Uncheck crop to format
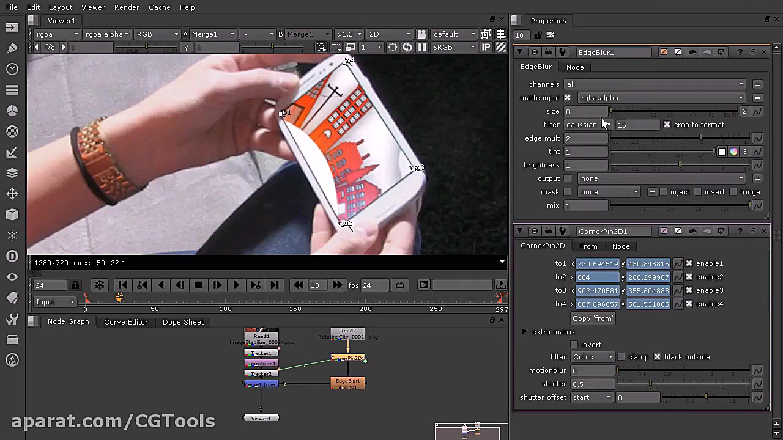Image resolution: width=783 pixels, height=440 pixels. (667, 125)
